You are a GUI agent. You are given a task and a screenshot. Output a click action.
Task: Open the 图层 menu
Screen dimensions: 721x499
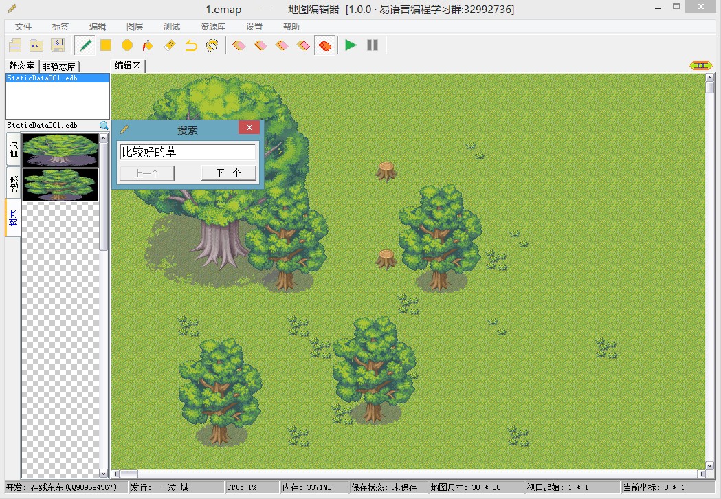coord(135,27)
